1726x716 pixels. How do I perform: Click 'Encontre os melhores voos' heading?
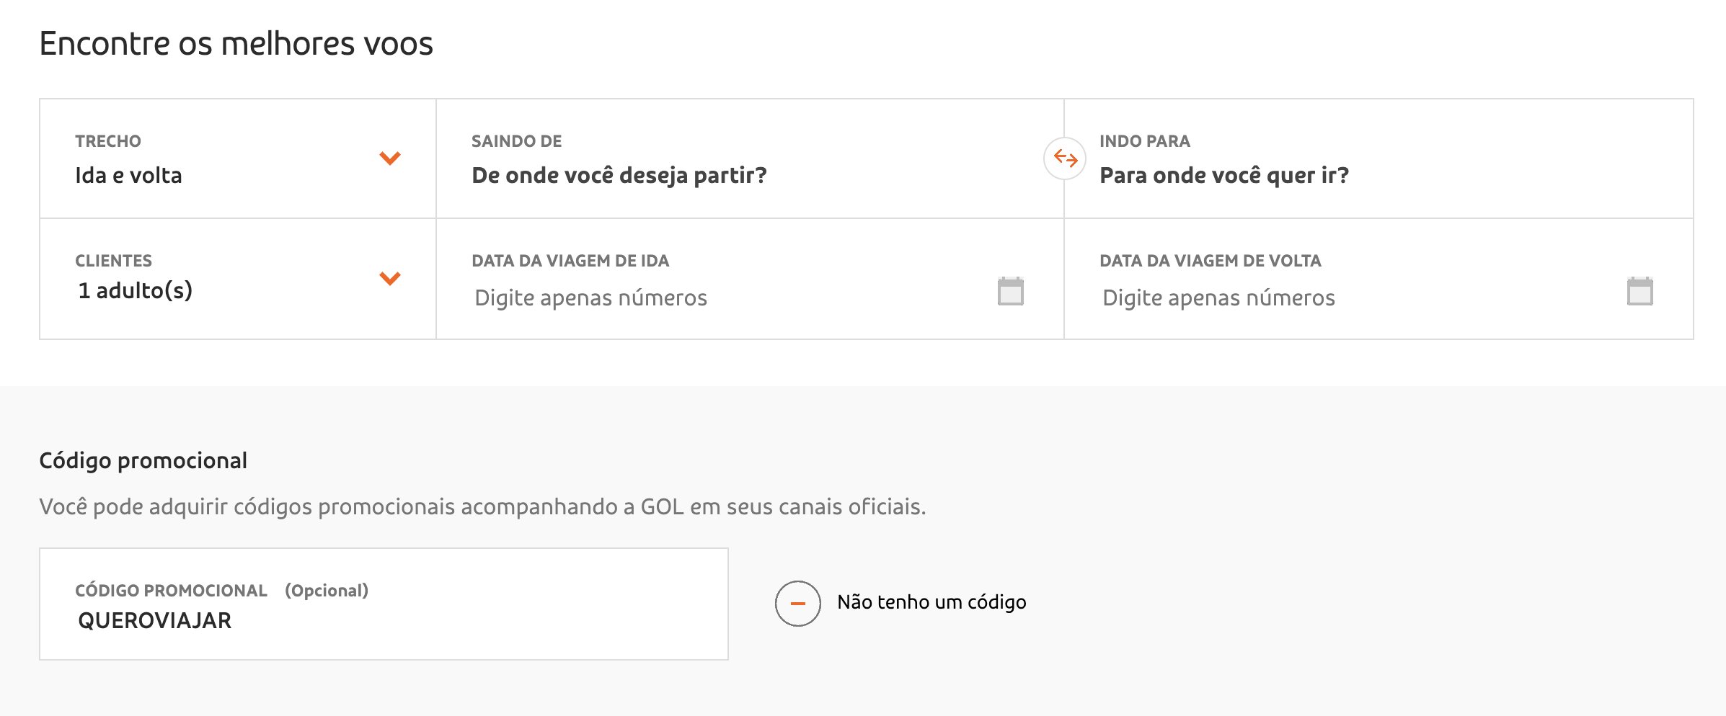(236, 43)
